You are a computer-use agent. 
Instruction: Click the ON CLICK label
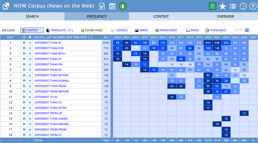(9, 30)
